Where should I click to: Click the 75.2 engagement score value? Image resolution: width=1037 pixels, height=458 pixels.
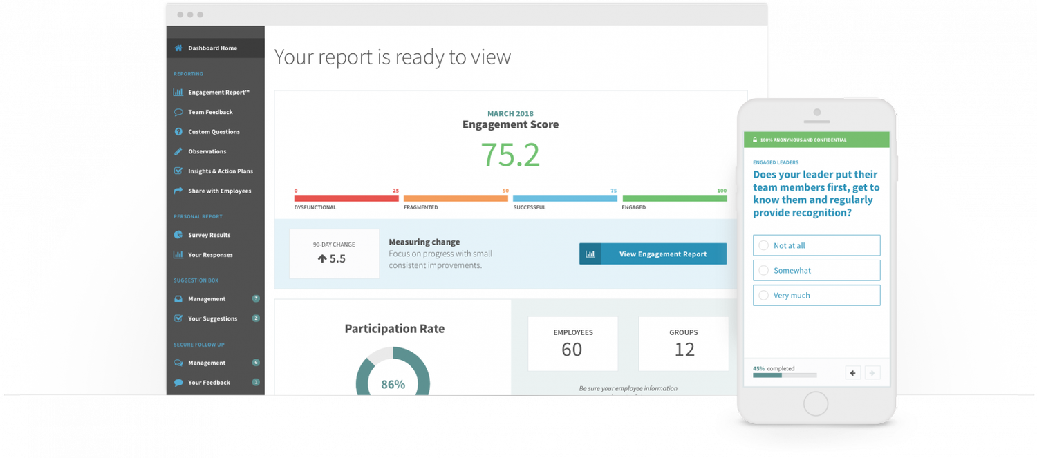click(510, 155)
